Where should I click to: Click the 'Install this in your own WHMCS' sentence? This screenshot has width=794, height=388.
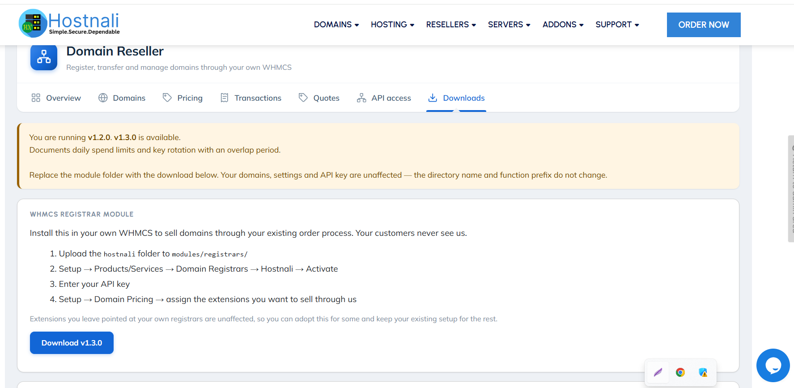click(x=248, y=233)
